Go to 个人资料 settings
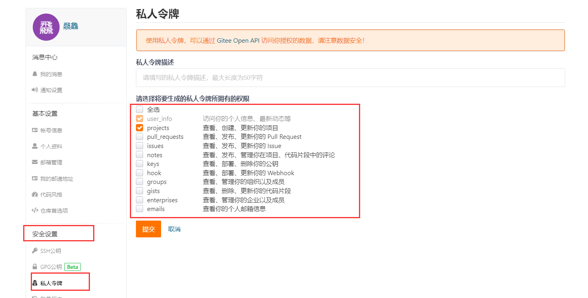 (x=51, y=146)
